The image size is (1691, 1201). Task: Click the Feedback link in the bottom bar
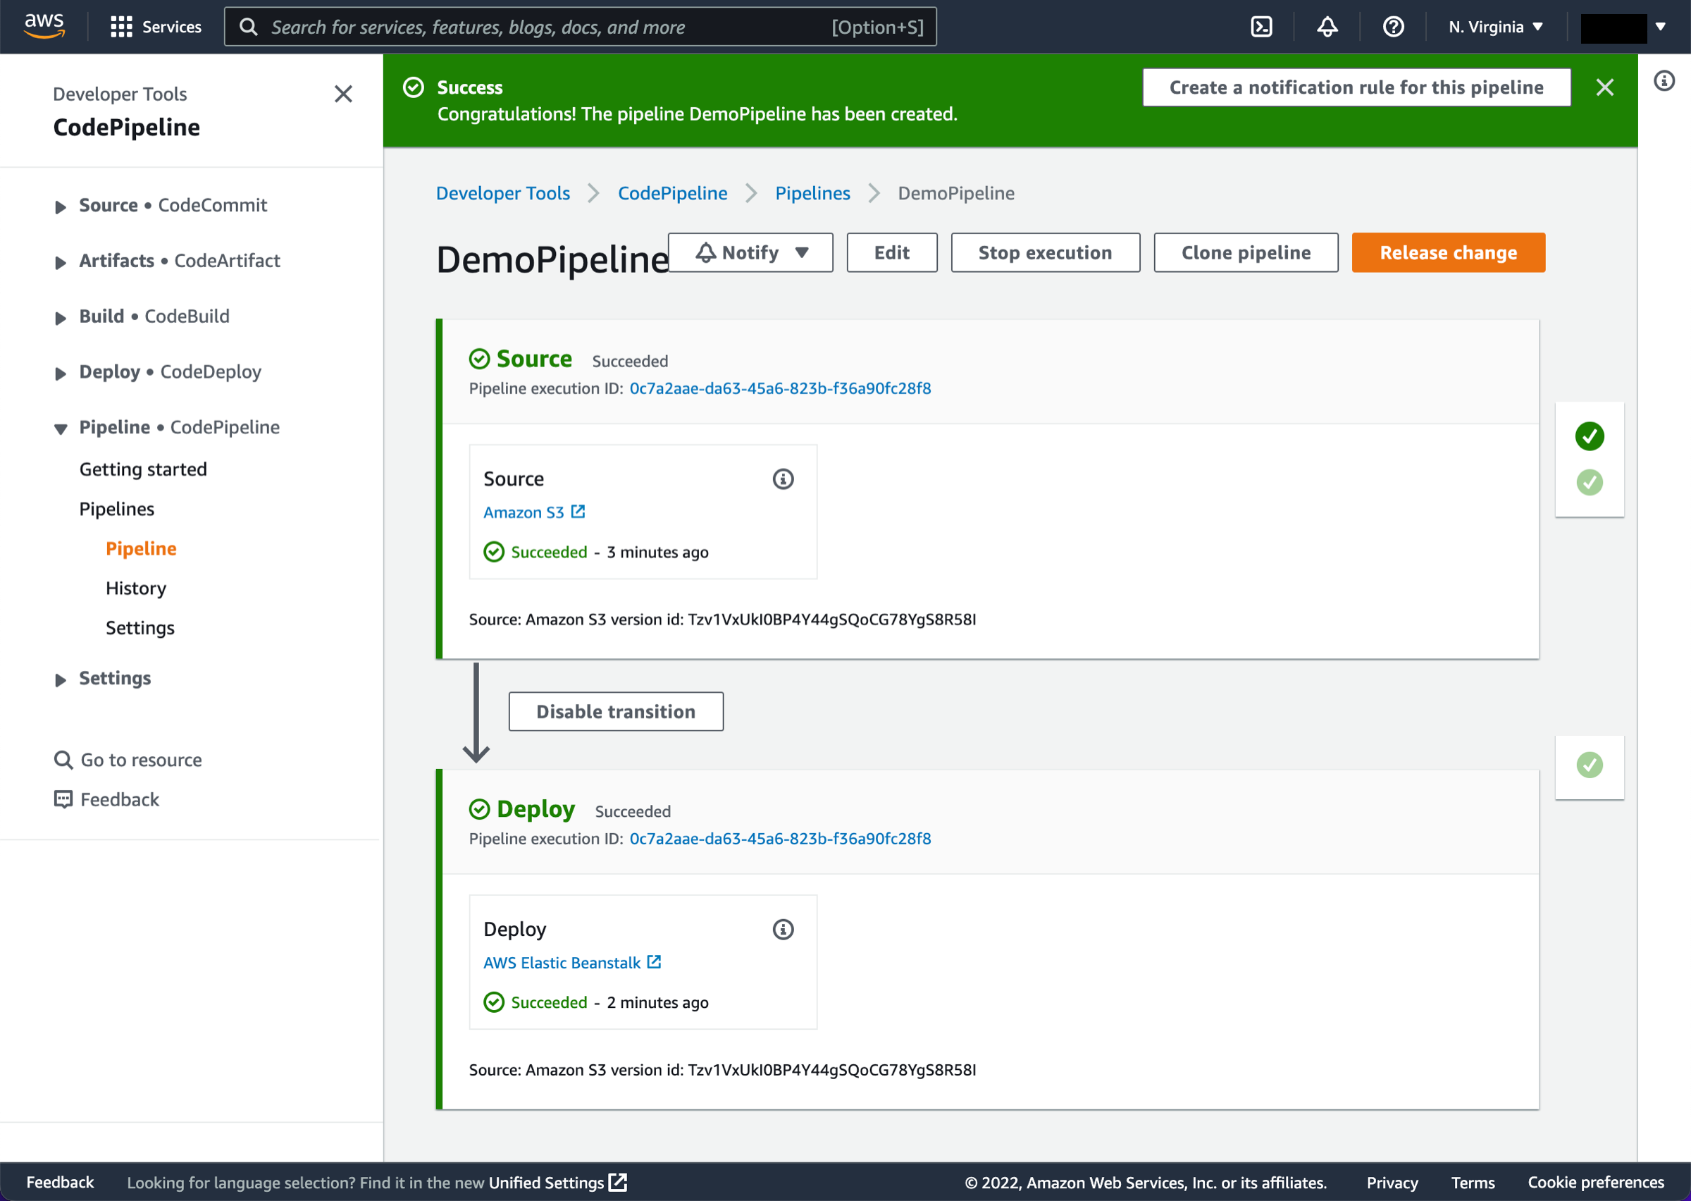(60, 1183)
